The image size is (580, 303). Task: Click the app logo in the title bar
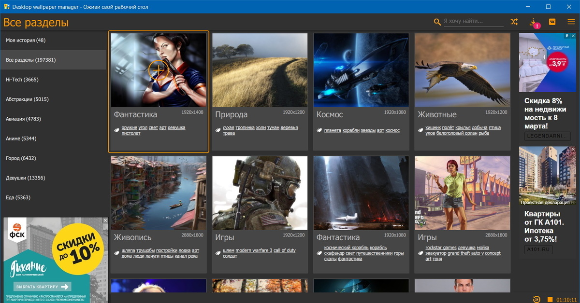(x=7, y=7)
